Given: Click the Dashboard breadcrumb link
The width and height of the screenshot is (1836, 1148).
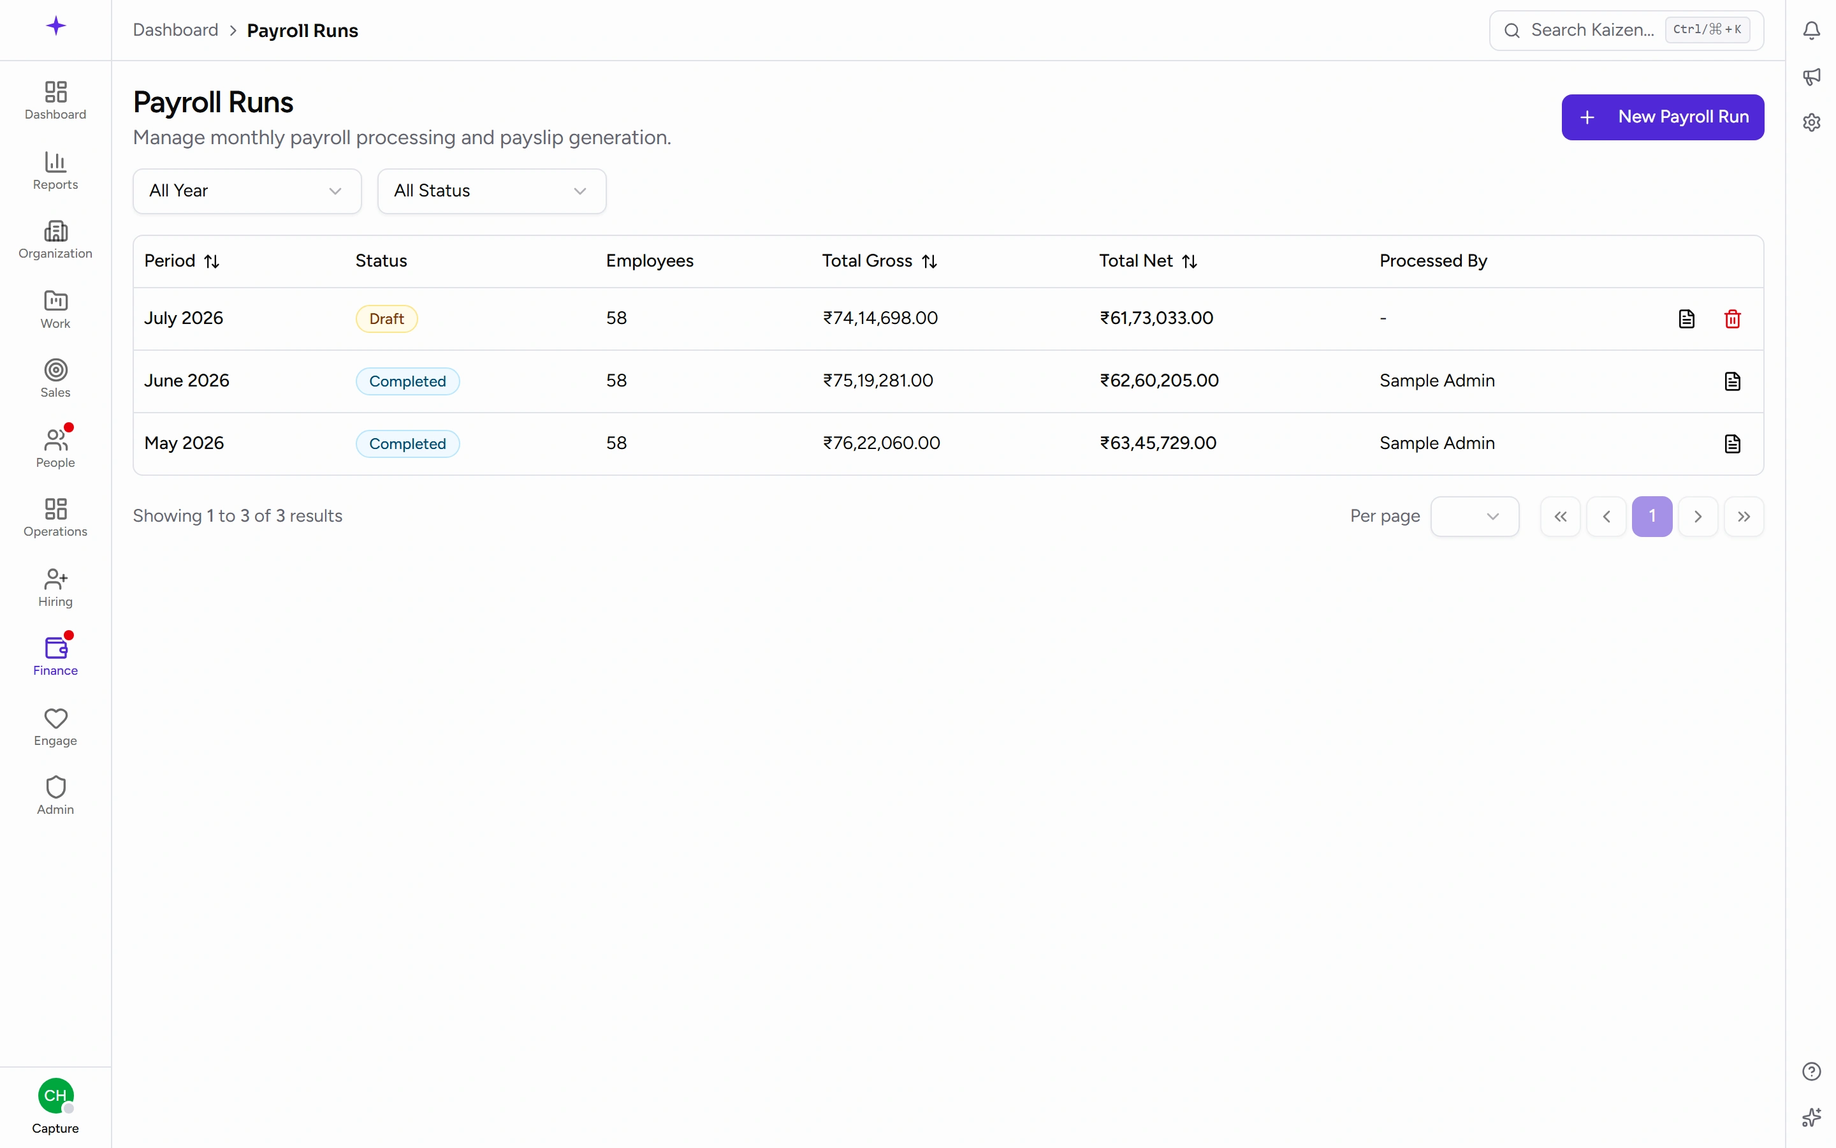Looking at the screenshot, I should point(175,31).
